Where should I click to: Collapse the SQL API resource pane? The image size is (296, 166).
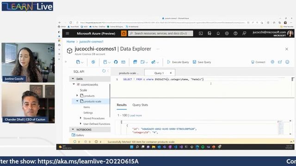point(108,71)
